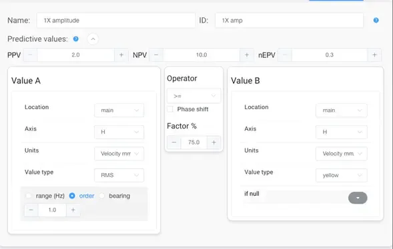Screen dimensions: 393x249
Task: Open Value B Axis dropdown
Action: pos(342,132)
